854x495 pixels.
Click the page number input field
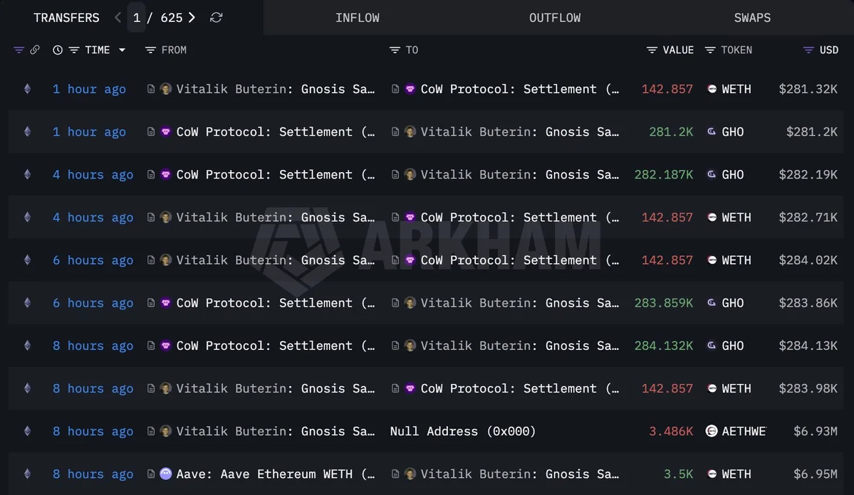137,18
